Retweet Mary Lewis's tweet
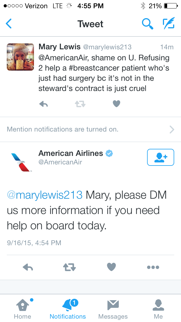The height and width of the screenshot is (322, 181). pos(80,104)
